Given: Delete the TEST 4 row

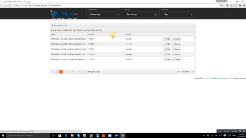Looking at the screenshot, I should [176, 54].
